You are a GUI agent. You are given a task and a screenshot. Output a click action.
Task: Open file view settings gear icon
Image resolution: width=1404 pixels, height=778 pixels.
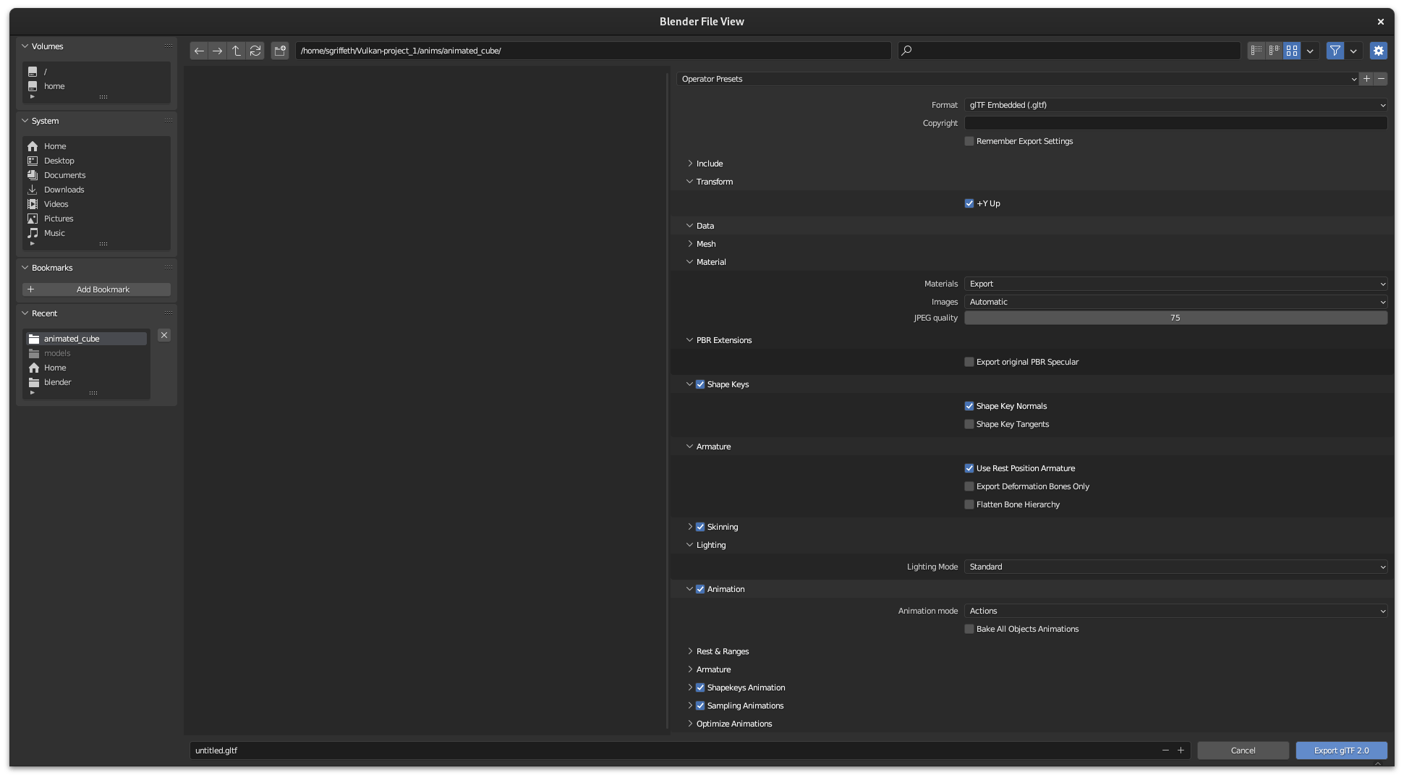pyautogui.click(x=1379, y=51)
